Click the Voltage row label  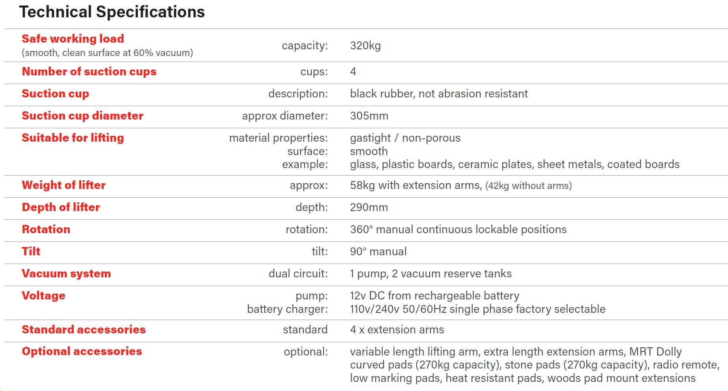coord(43,296)
